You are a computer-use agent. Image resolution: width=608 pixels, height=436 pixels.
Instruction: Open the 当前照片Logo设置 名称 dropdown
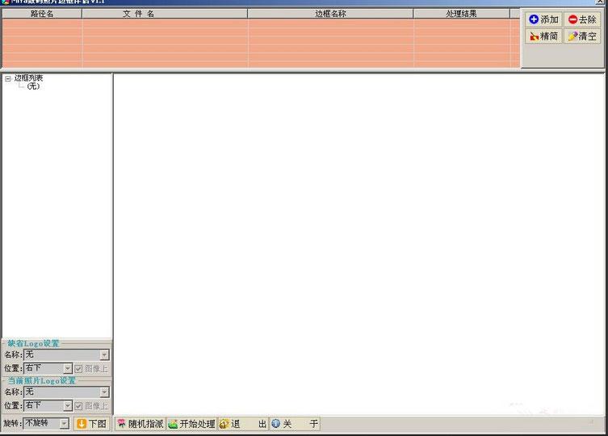[104, 392]
